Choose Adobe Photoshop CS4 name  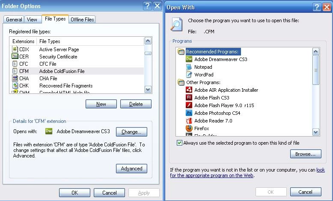(x=217, y=113)
